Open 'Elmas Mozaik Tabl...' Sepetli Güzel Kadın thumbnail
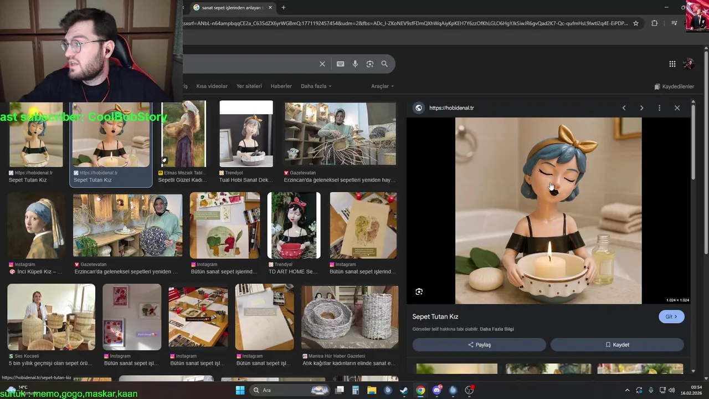Screen dimensions: 709x399 (183, 134)
